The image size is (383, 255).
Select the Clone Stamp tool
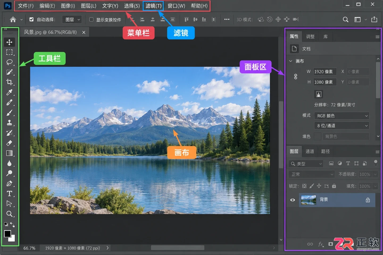pyautogui.click(x=9, y=123)
